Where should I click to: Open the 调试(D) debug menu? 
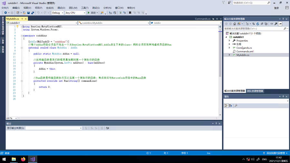click(x=61, y=8)
